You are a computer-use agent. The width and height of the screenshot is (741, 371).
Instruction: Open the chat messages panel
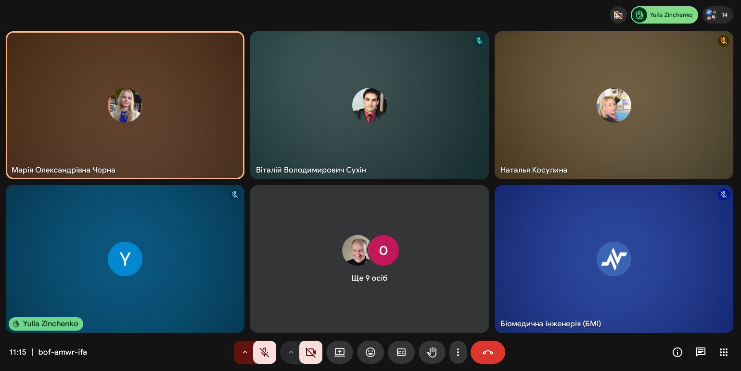coord(701,352)
